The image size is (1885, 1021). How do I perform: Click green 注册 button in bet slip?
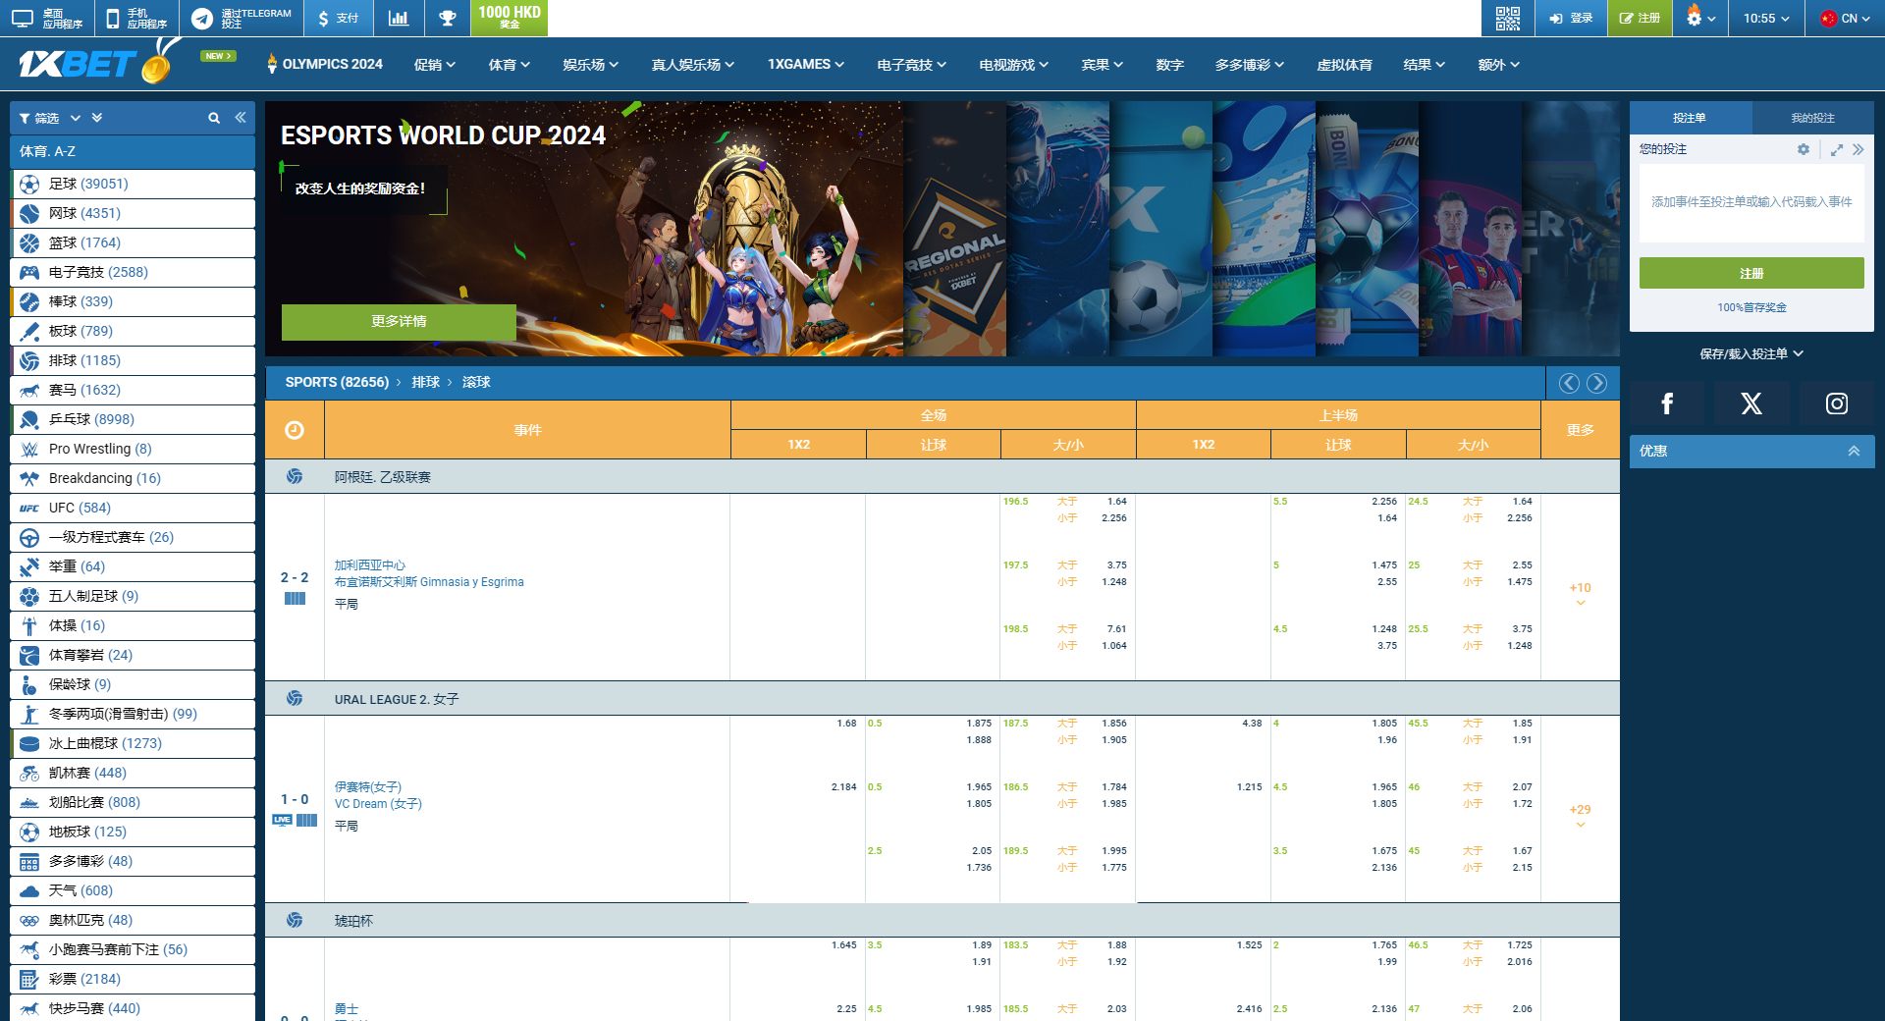[x=1751, y=273]
